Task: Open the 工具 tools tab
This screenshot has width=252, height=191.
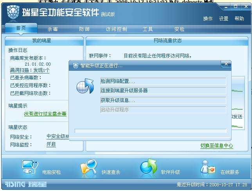Action: coord(148,29)
